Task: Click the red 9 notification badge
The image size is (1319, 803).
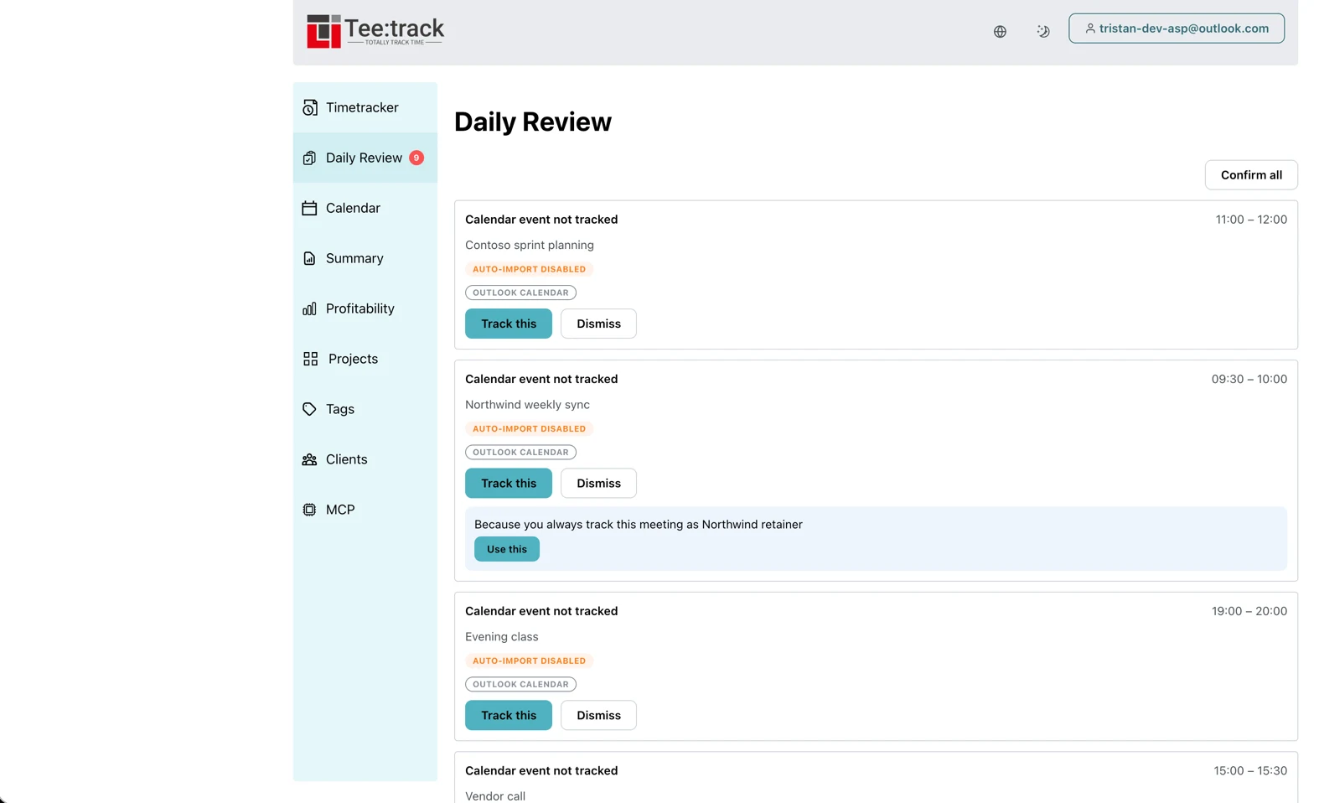Action: [416, 158]
